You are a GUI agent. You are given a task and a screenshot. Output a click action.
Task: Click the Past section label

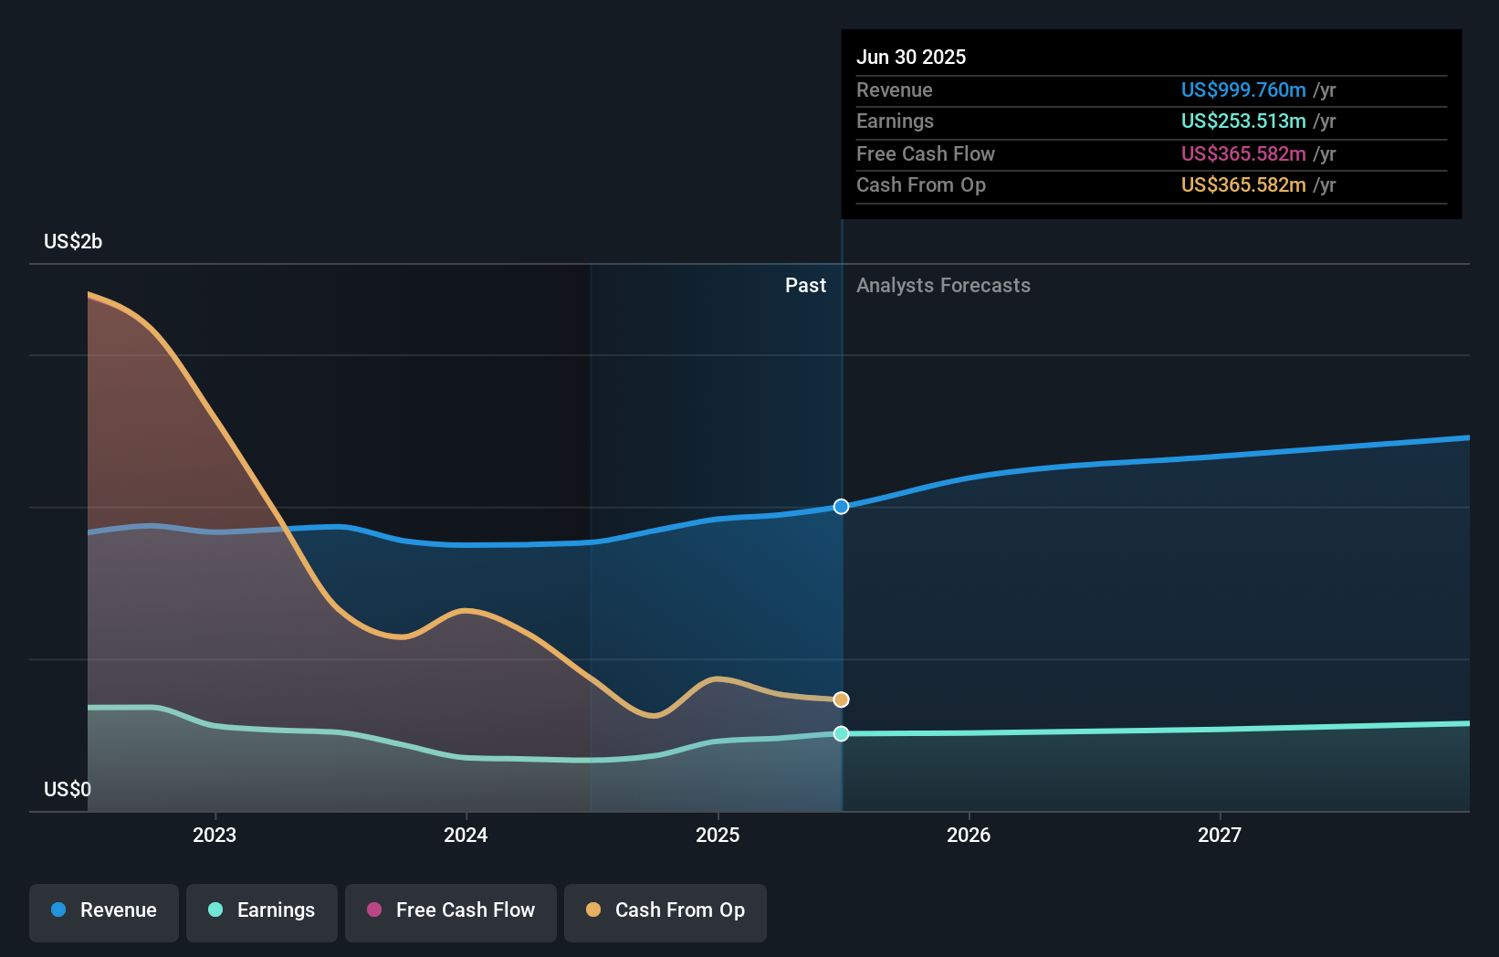click(805, 286)
